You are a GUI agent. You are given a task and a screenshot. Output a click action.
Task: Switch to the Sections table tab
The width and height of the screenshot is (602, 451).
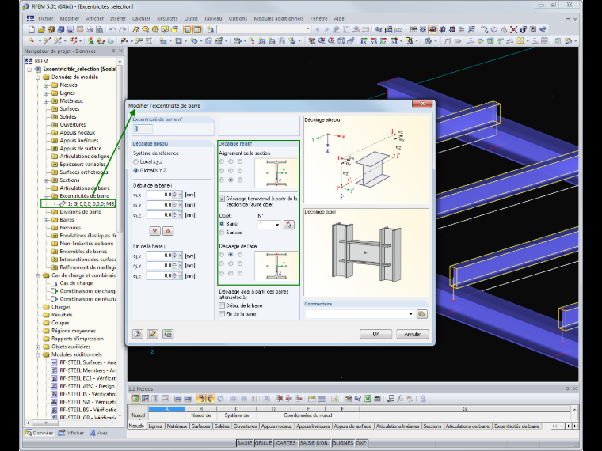tap(432, 426)
